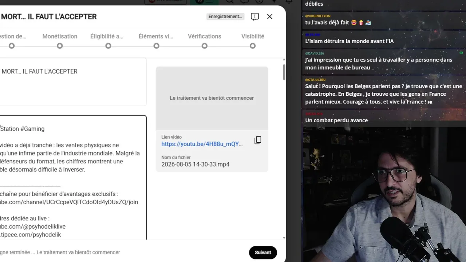
Task: Click the channel join URL in description
Action: (x=69, y=202)
